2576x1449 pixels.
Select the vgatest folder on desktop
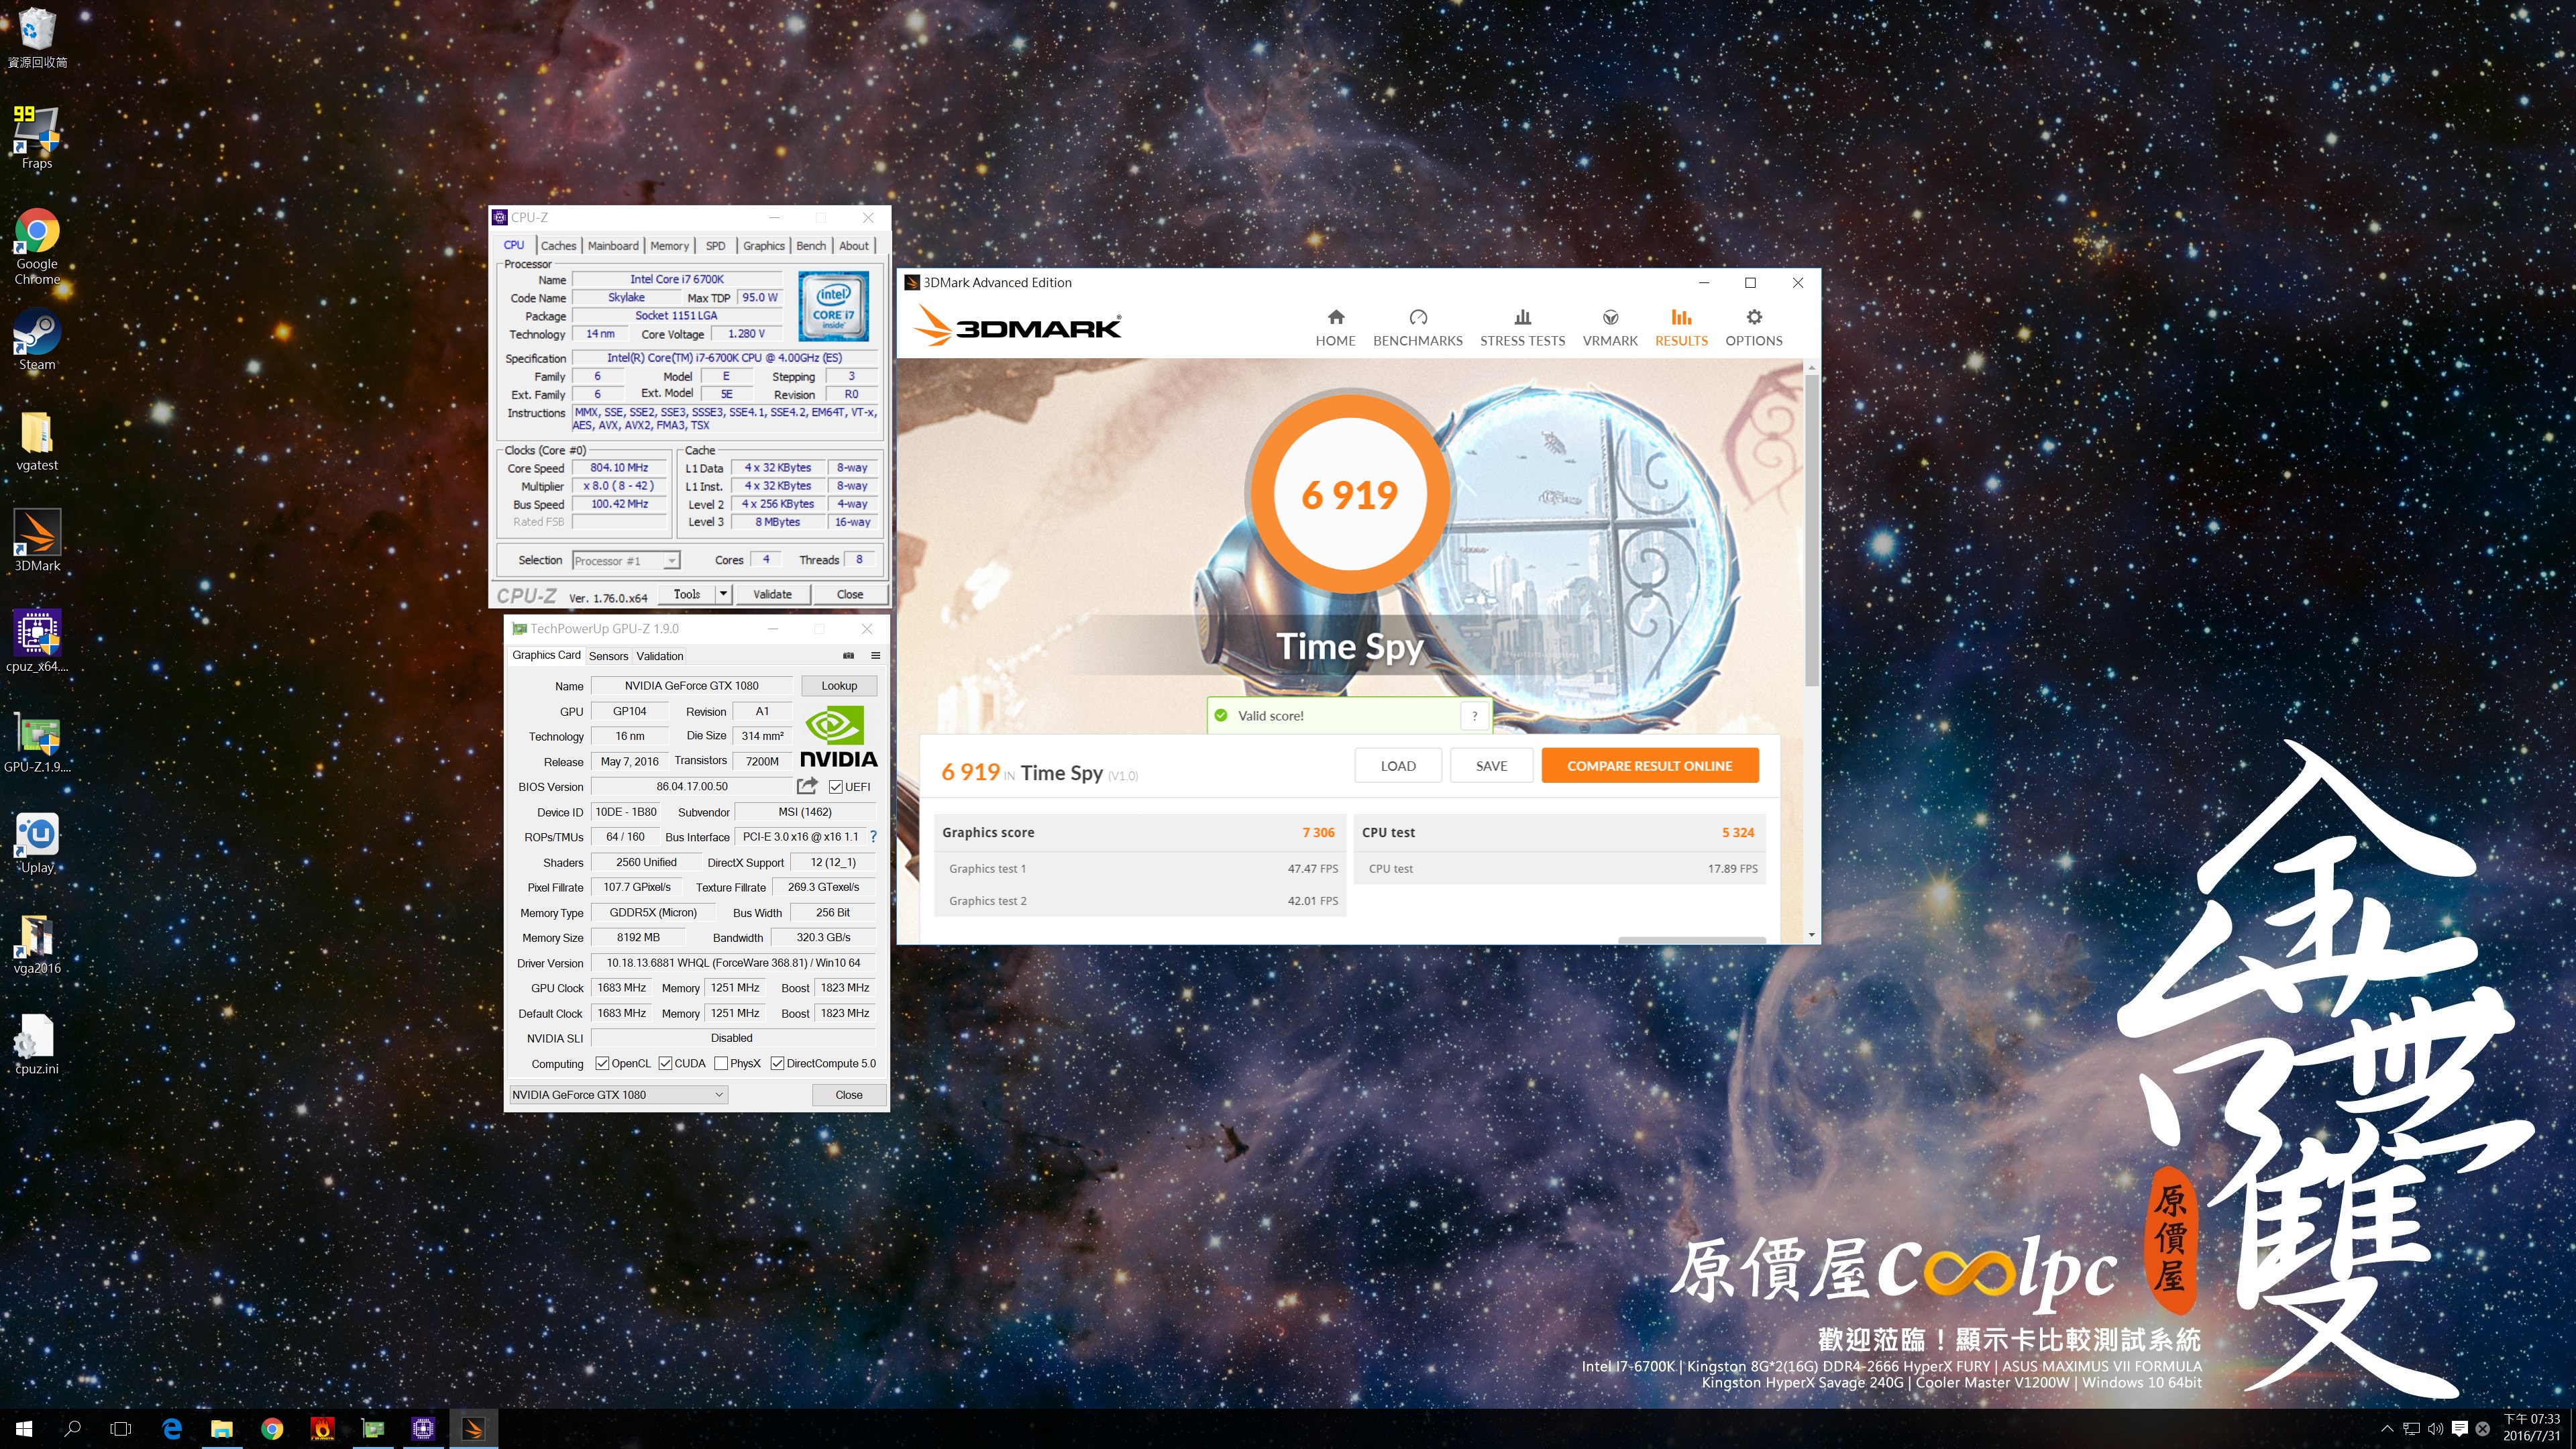[x=37, y=440]
